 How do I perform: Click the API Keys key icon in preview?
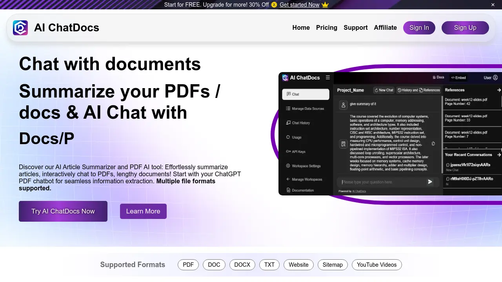(x=288, y=152)
